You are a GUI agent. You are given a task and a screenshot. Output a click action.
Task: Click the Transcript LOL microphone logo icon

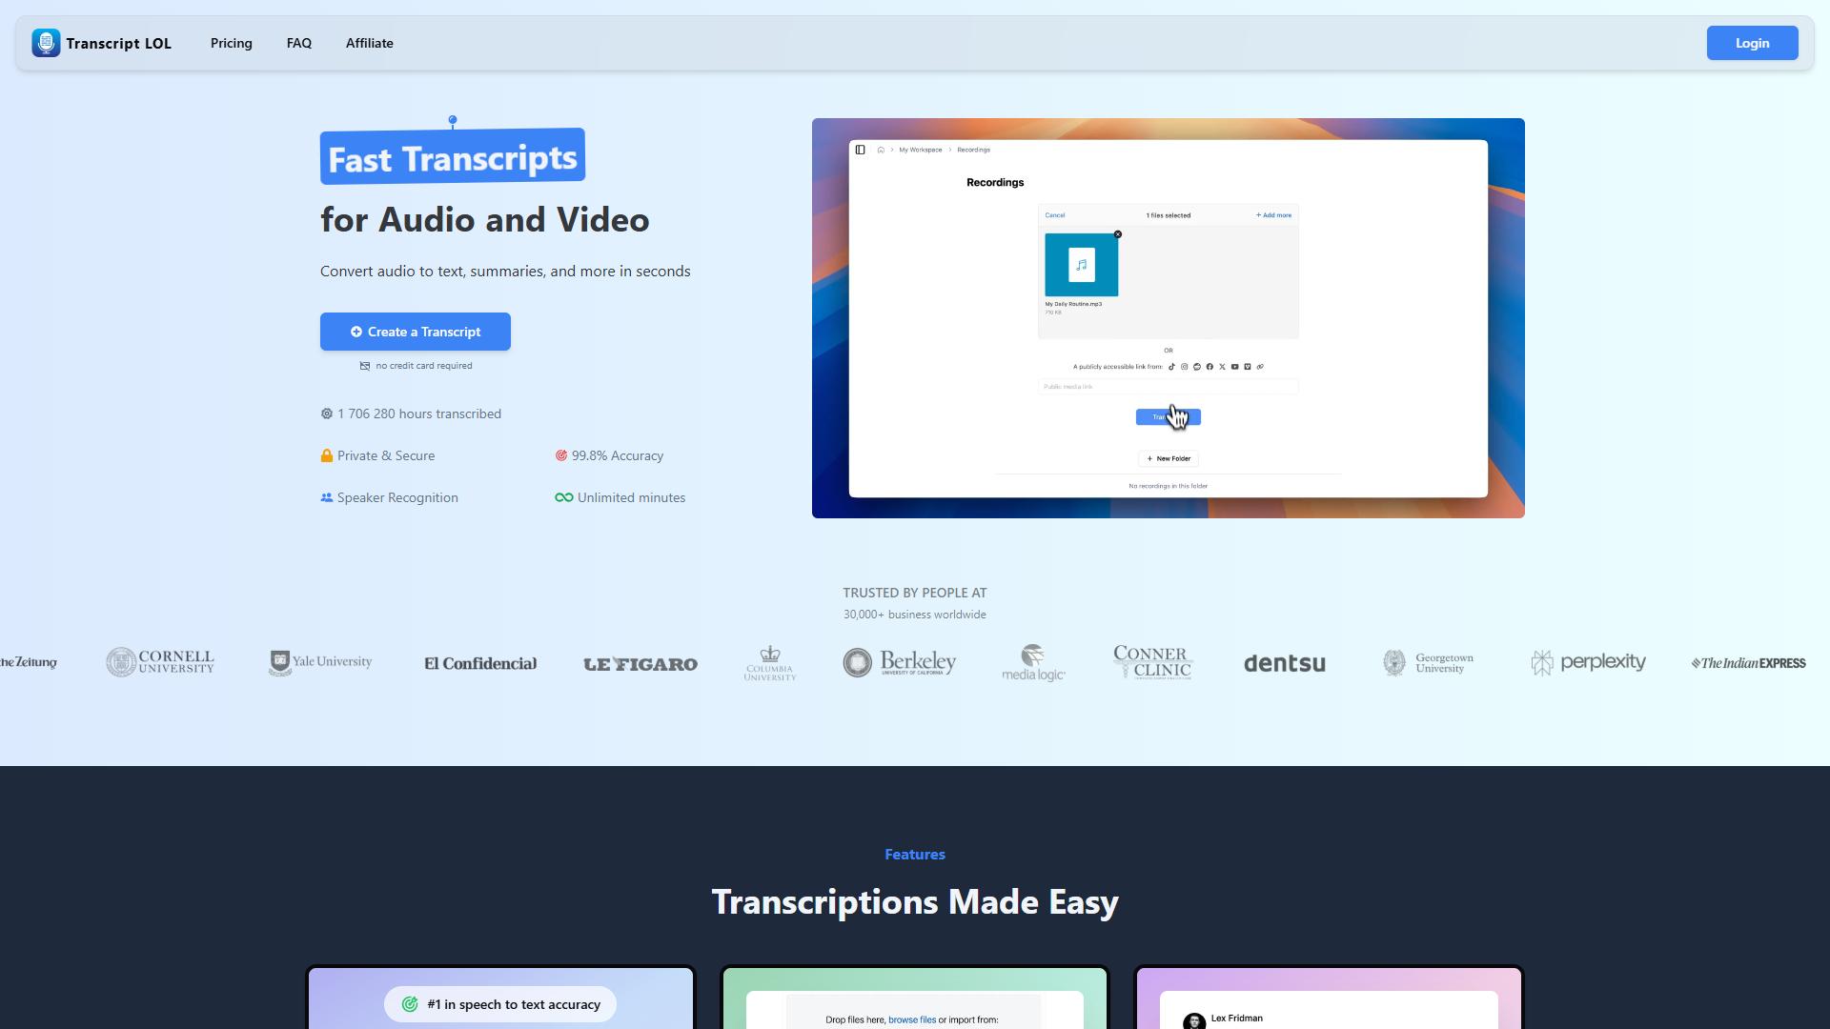coord(46,43)
